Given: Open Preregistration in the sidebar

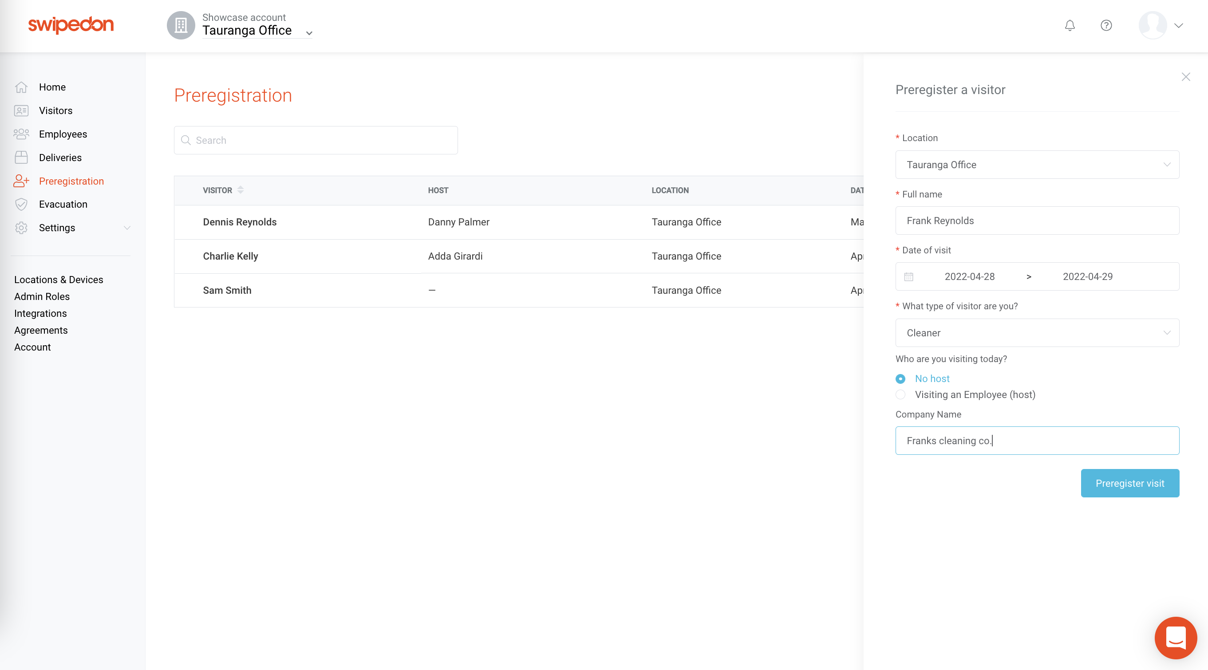Looking at the screenshot, I should click(71, 181).
